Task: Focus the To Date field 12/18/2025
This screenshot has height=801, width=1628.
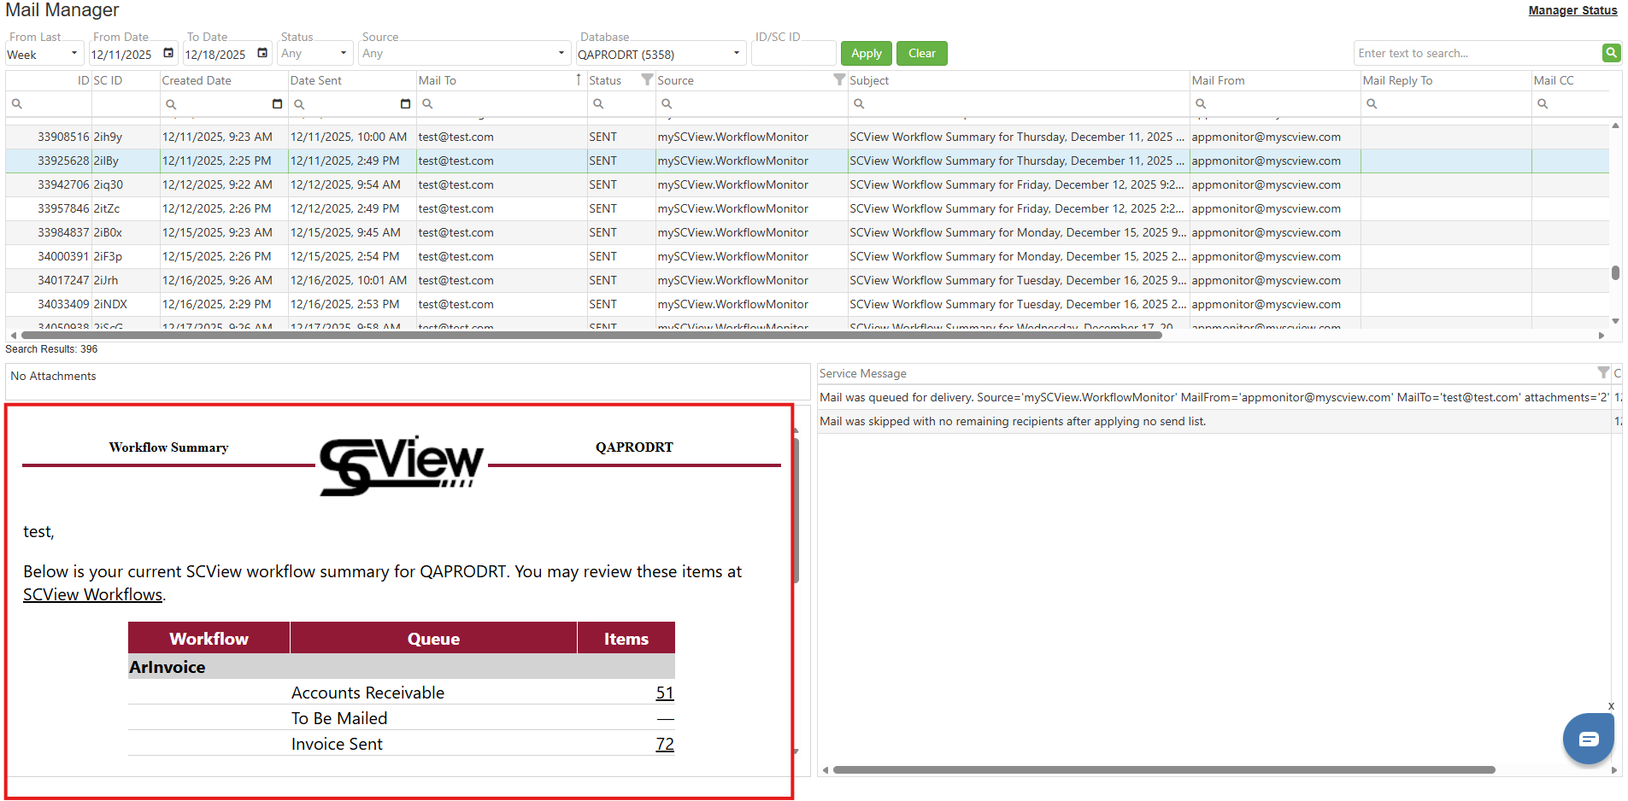Action: (218, 54)
